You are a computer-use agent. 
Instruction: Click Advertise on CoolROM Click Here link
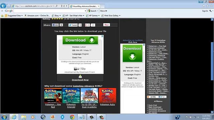coord(133,41)
